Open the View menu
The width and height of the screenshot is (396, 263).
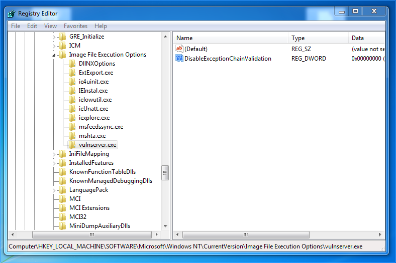[x=51, y=26]
